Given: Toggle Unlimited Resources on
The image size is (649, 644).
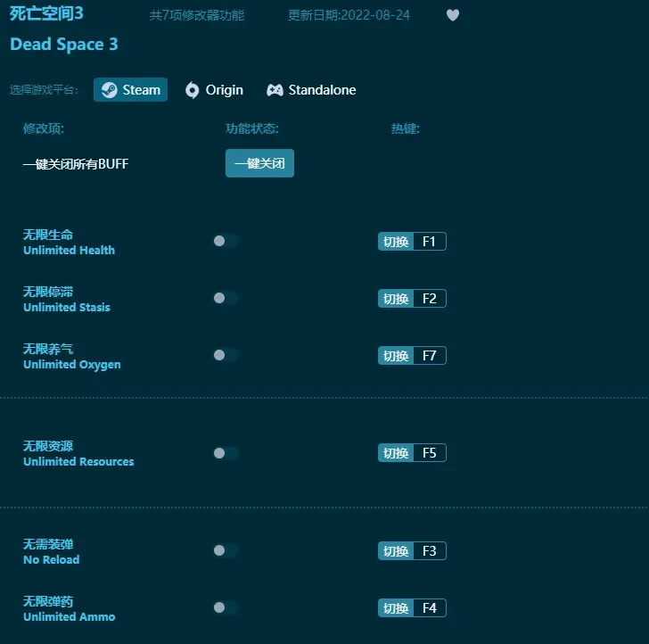Looking at the screenshot, I should (226, 453).
